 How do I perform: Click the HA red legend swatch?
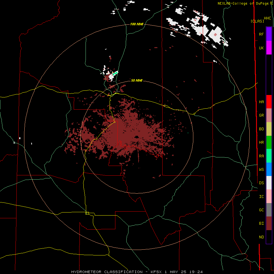tap(269, 102)
